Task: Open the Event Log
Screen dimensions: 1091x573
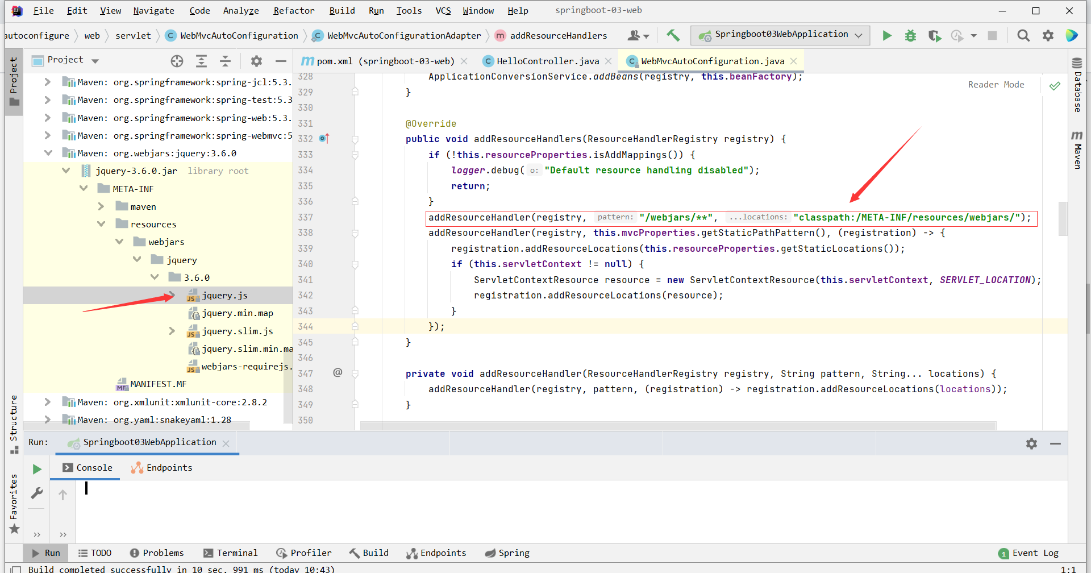Action: (1028, 553)
